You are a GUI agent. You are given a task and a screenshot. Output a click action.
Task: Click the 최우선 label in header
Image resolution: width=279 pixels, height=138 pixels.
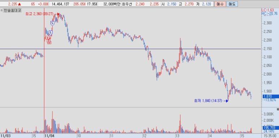[127, 4]
